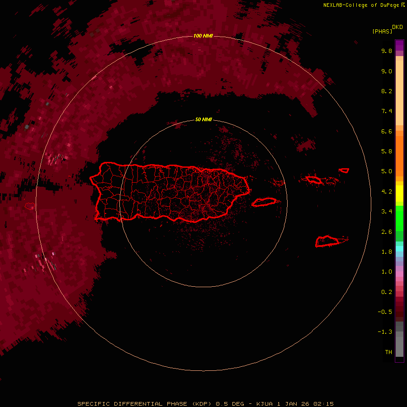Image resolution: width=407 pixels, height=407 pixels.
Task: Click the NEXLAB-College of DuPage credit text
Action: [361, 5]
